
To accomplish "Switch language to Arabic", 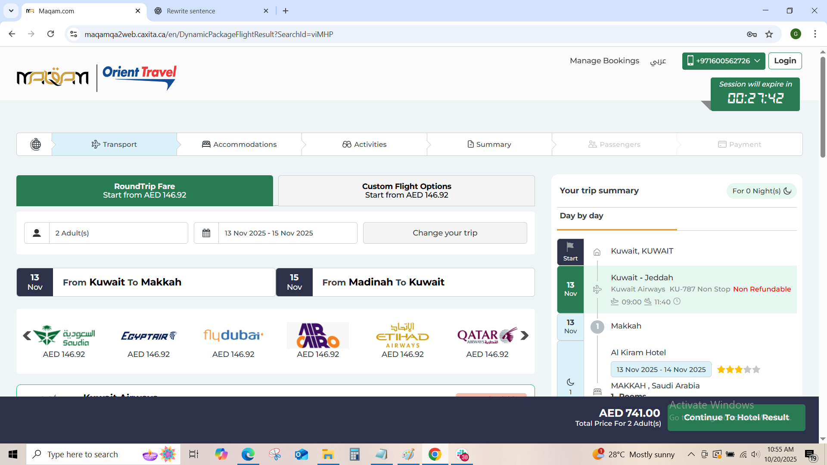I will click(x=658, y=61).
